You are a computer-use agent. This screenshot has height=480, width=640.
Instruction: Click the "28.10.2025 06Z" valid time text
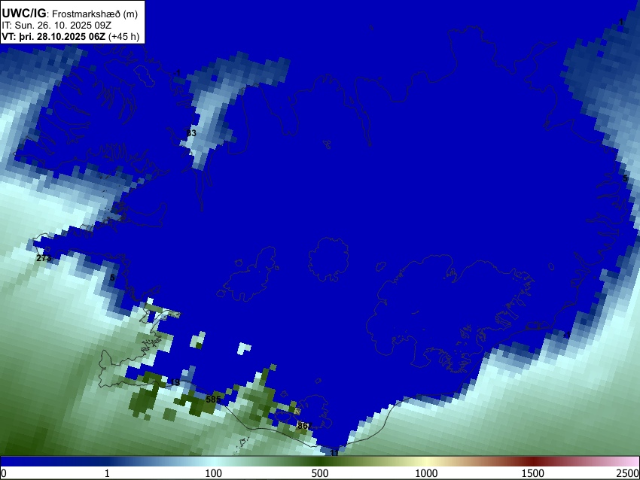[71, 37]
